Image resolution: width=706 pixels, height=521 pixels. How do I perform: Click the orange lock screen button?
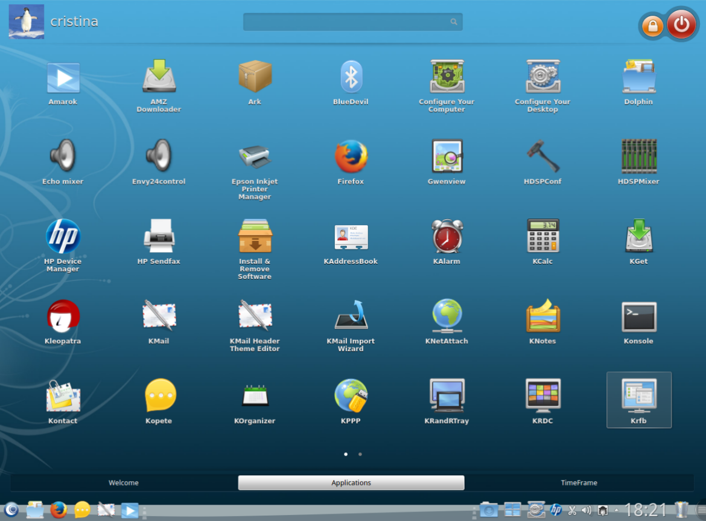point(652,26)
